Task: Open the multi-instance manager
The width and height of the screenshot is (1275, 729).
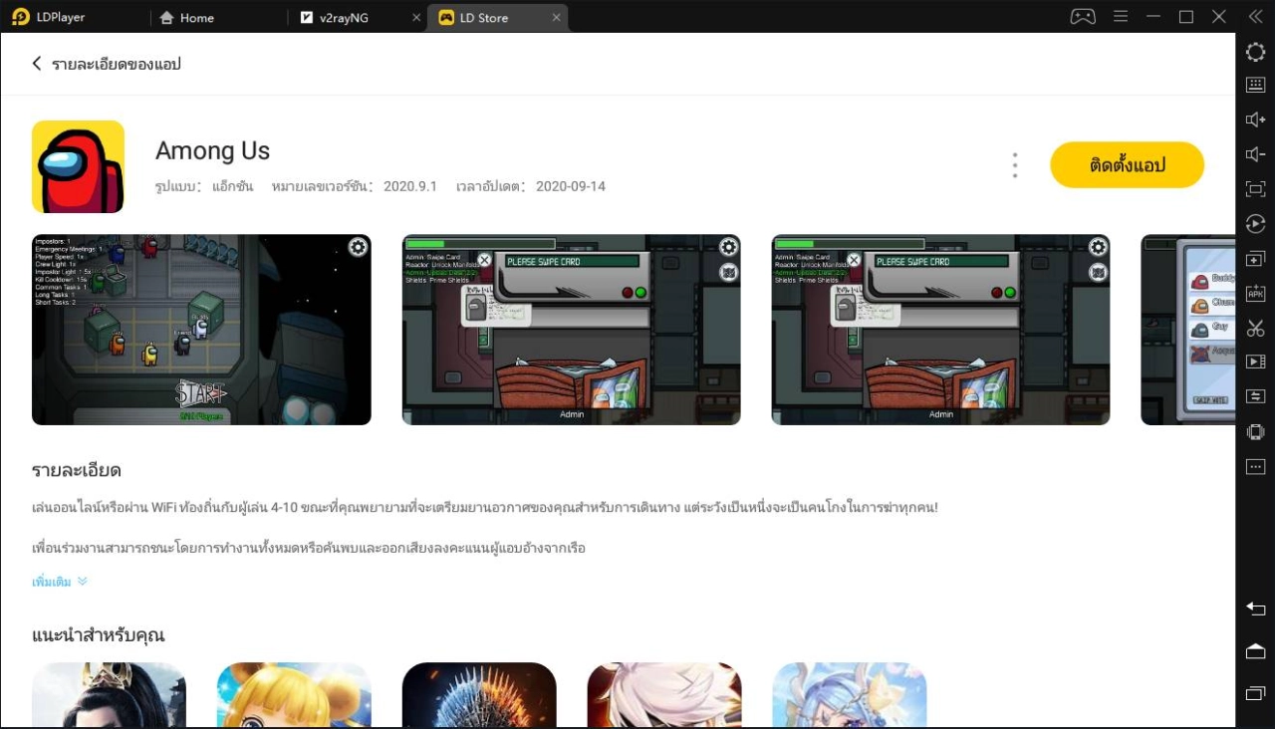Action: [x=1255, y=258]
